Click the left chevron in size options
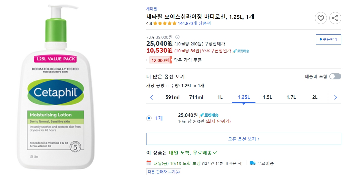 pyautogui.click(x=152, y=97)
